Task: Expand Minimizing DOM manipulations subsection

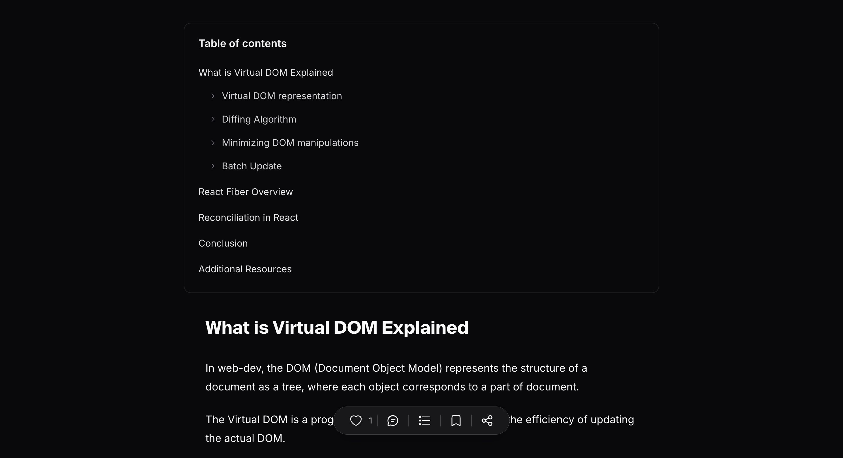Action: pyautogui.click(x=213, y=142)
